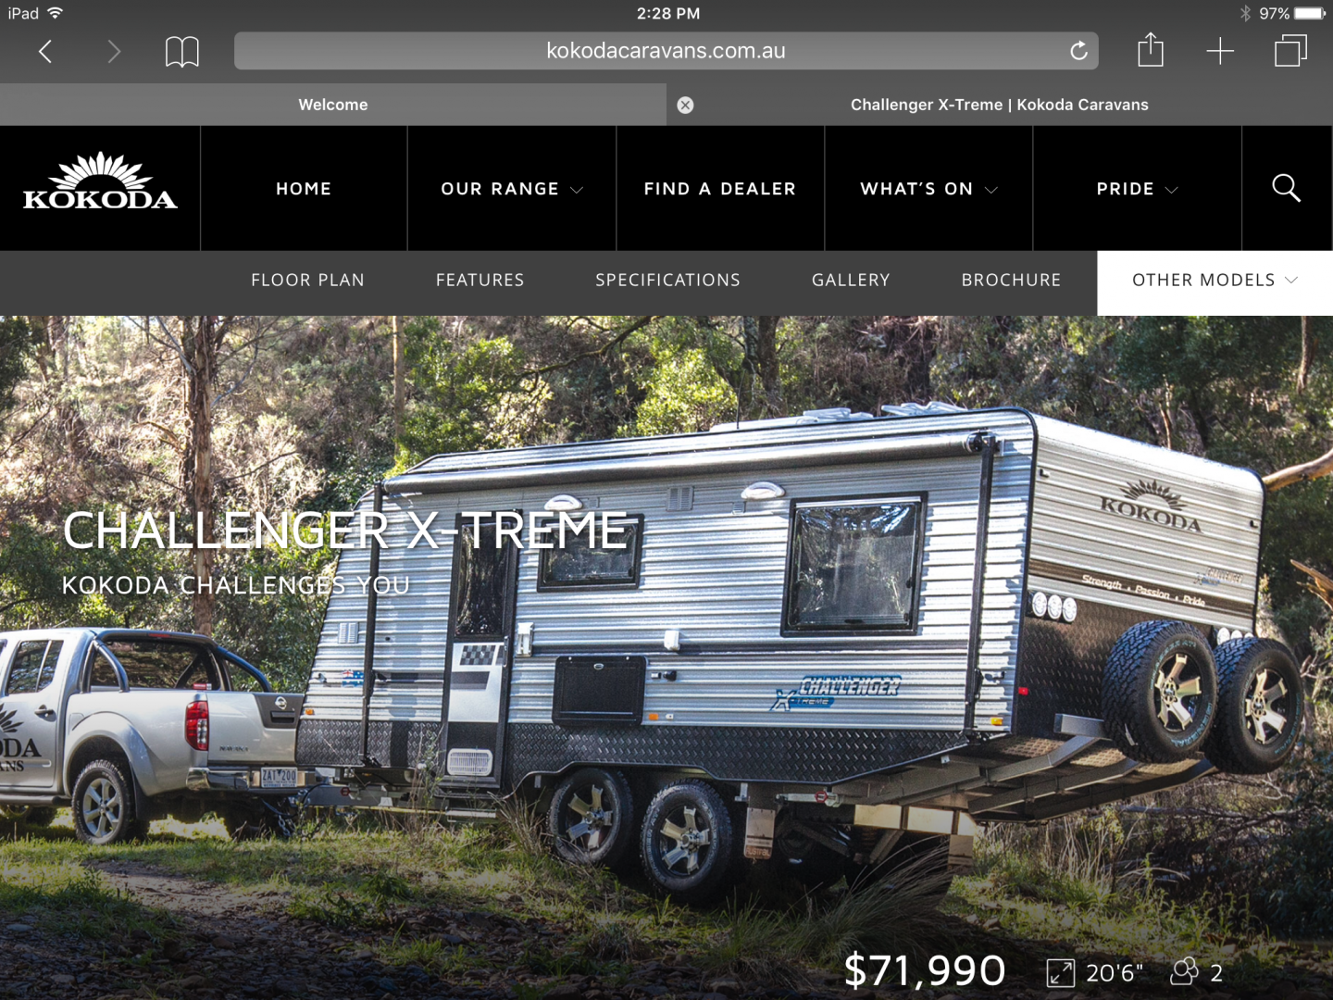
Task: Expand the What's On menu
Action: pos(928,189)
